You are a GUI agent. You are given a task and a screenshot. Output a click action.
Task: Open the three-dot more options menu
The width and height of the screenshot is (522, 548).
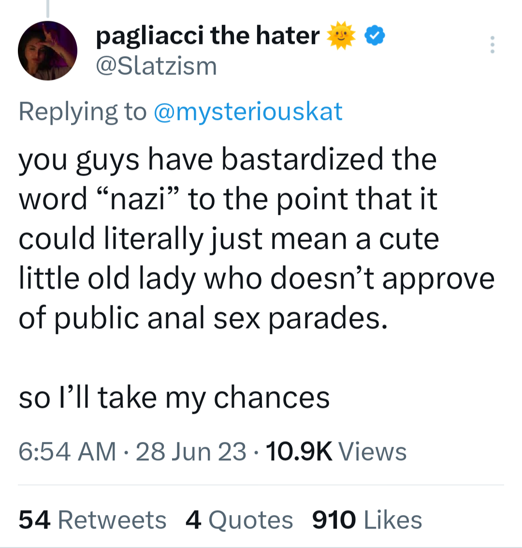[x=492, y=45]
